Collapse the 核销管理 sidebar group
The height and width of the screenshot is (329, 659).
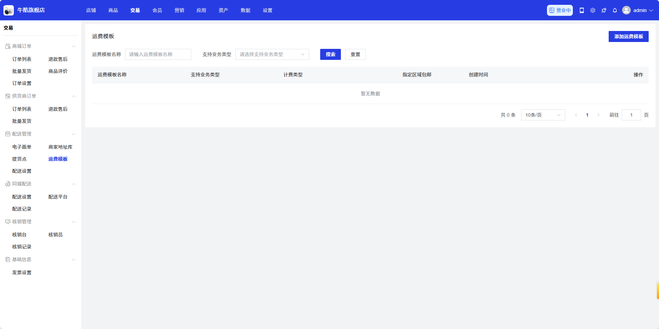point(73,222)
